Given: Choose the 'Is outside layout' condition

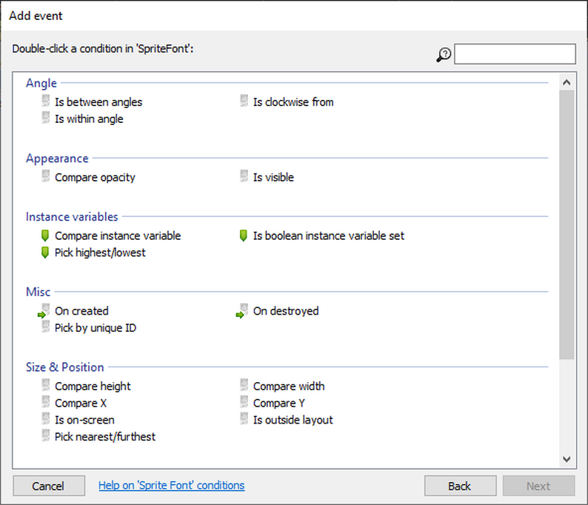Looking at the screenshot, I should click(293, 420).
